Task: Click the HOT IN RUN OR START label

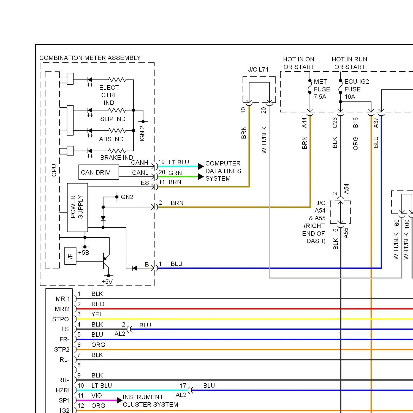Action: coord(350,63)
